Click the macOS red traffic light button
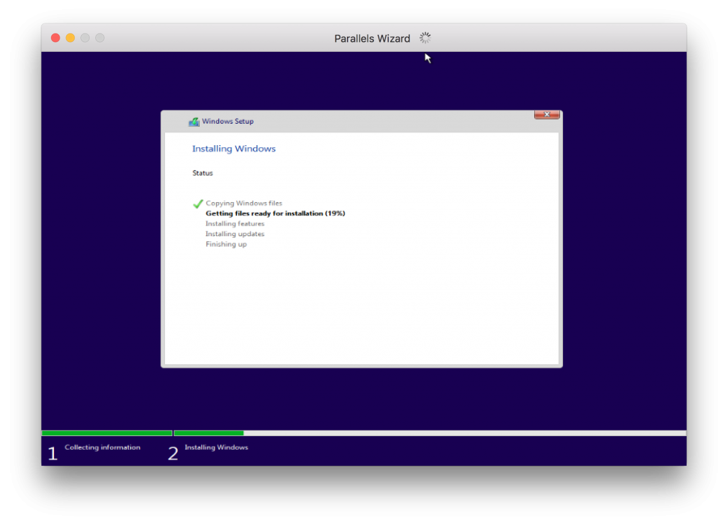728x525 pixels. (x=55, y=38)
